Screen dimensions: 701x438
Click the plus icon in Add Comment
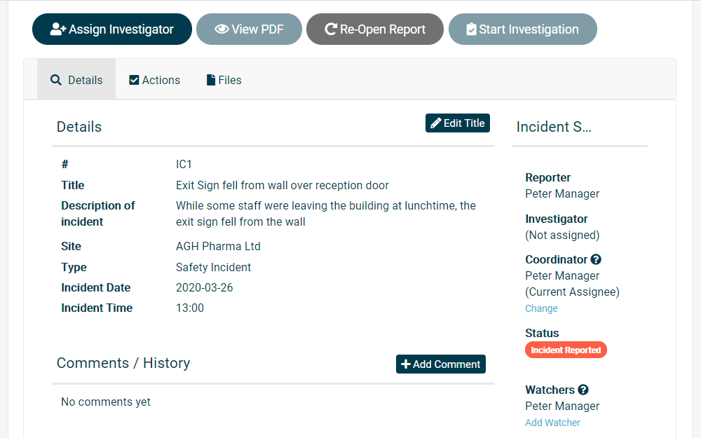coord(405,364)
